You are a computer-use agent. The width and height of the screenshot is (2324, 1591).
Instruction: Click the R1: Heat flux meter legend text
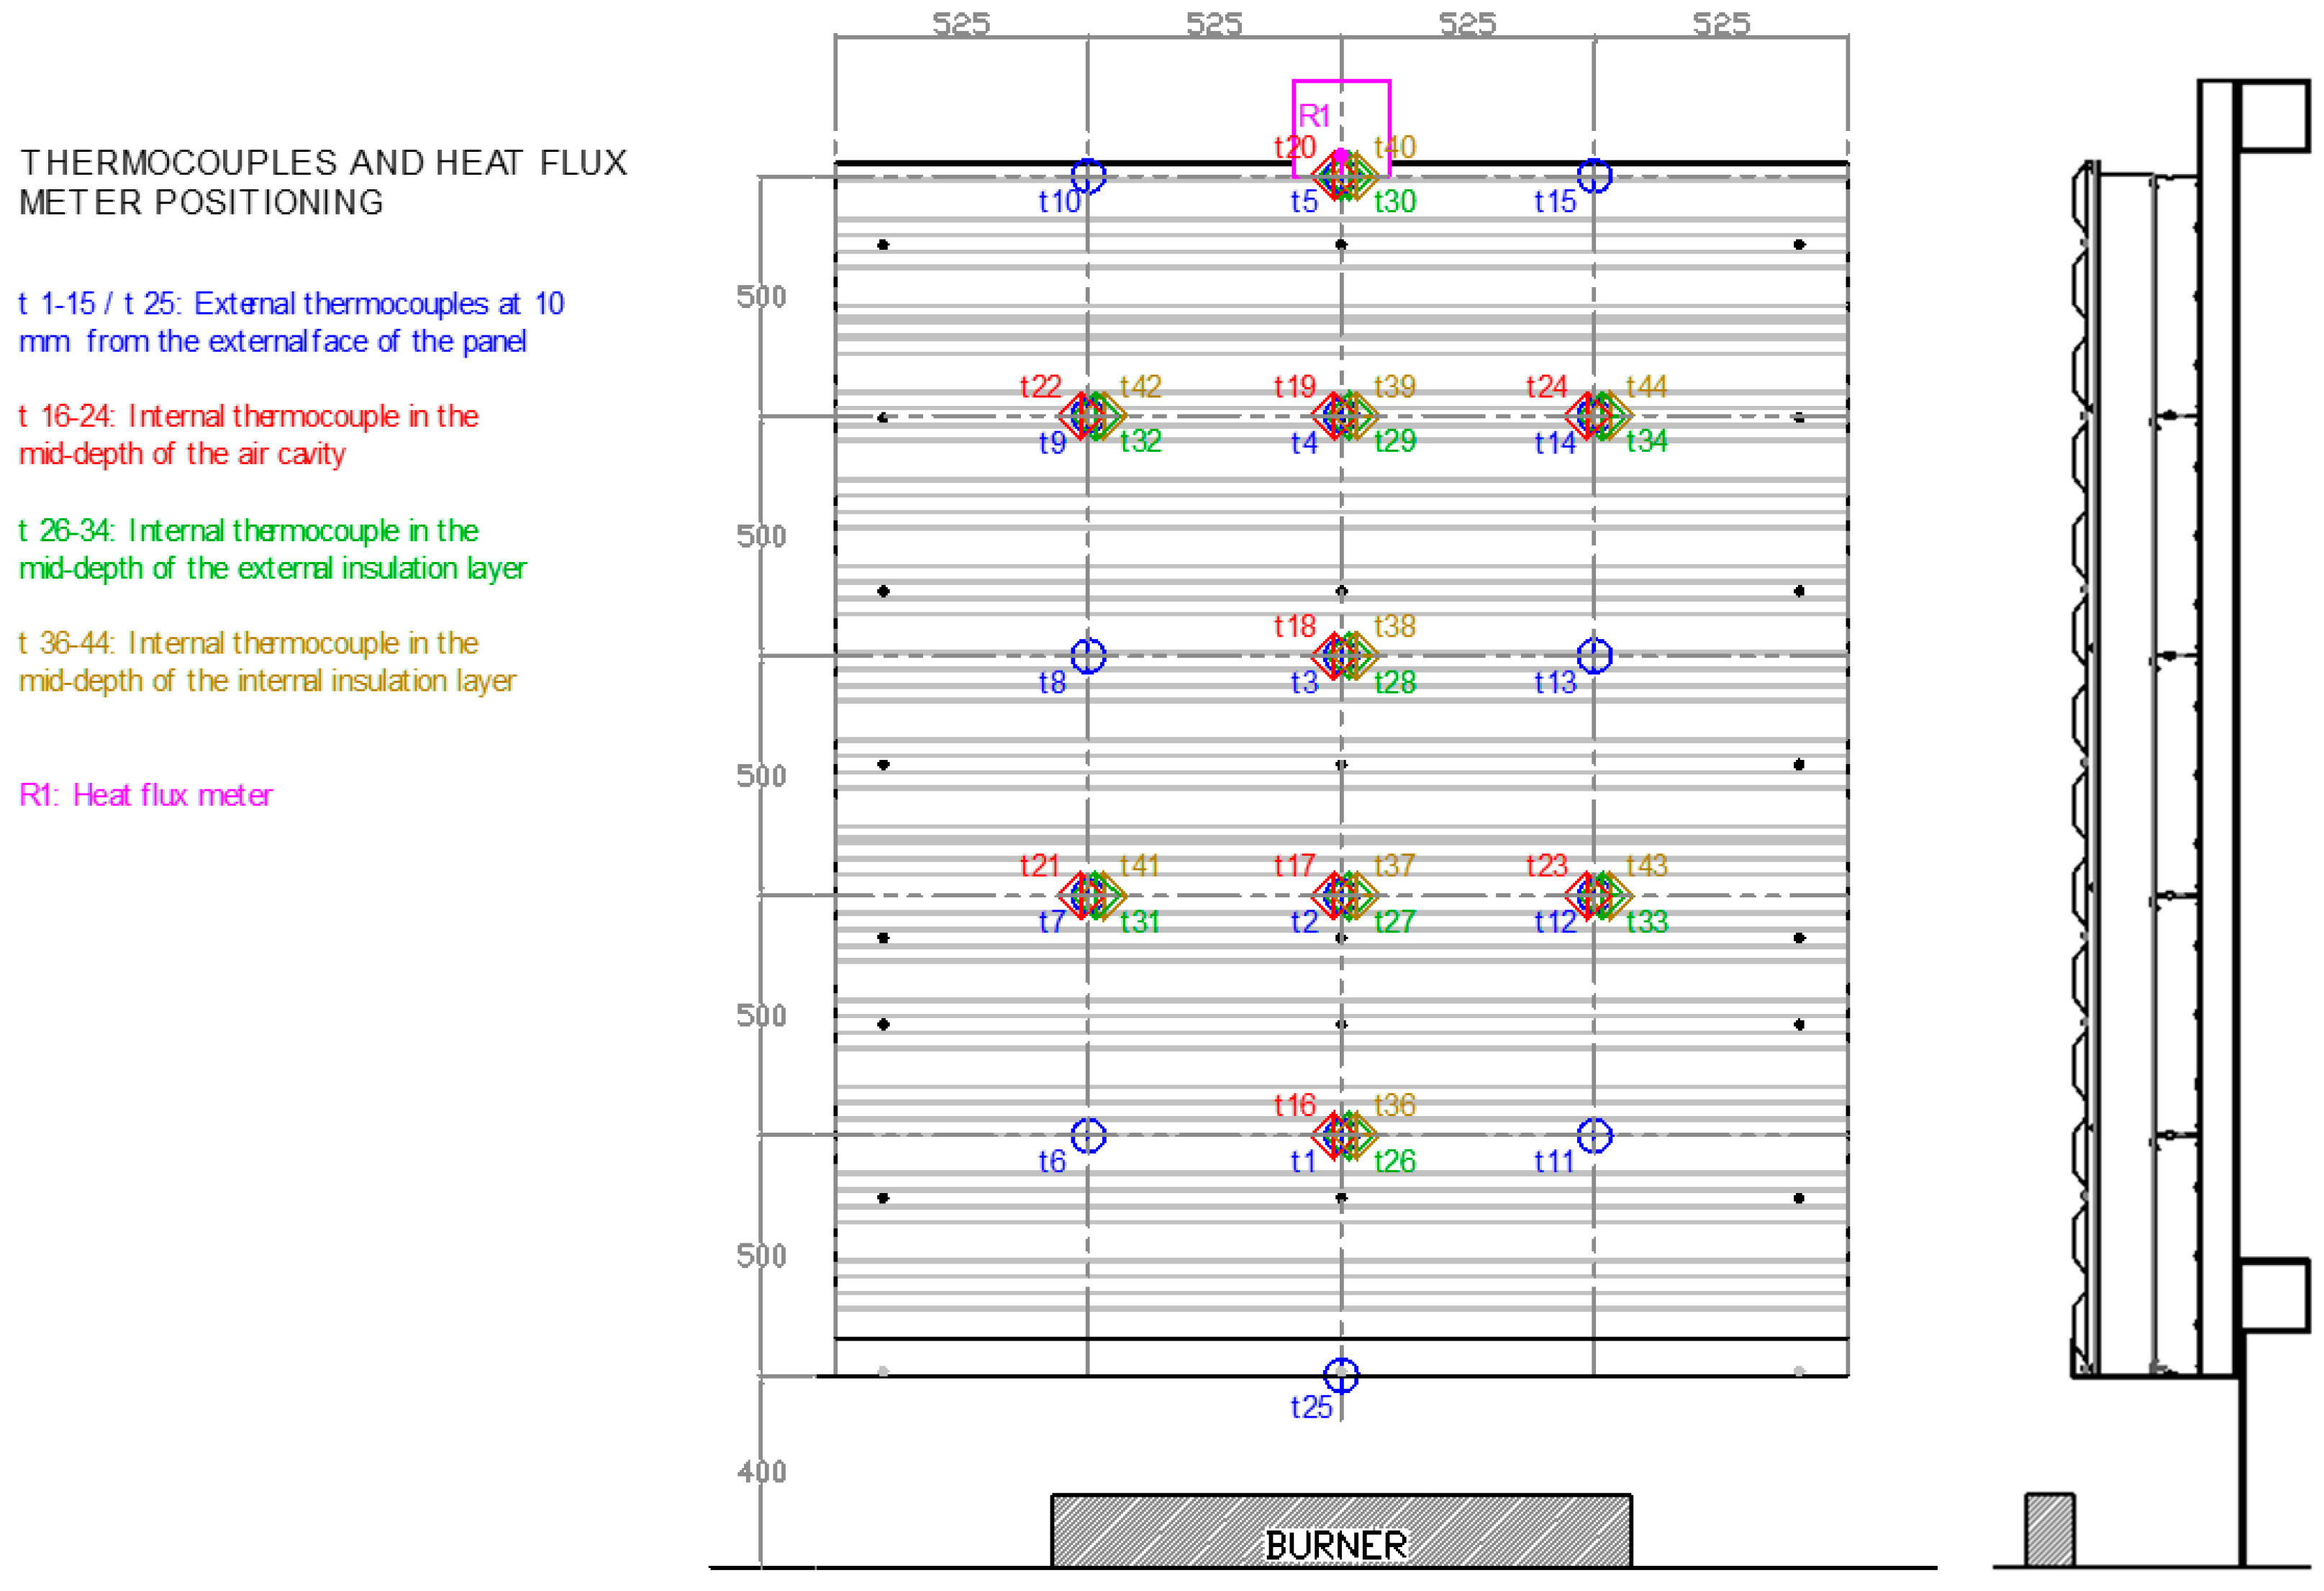(145, 795)
